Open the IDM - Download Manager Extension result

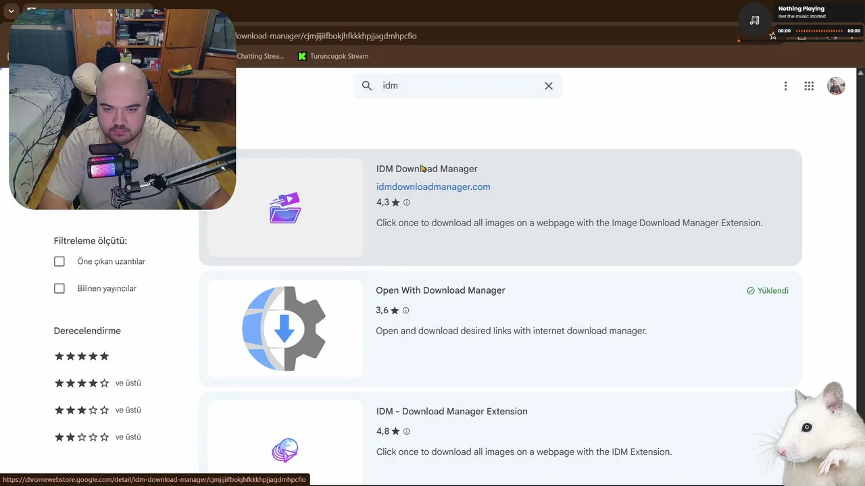452,411
